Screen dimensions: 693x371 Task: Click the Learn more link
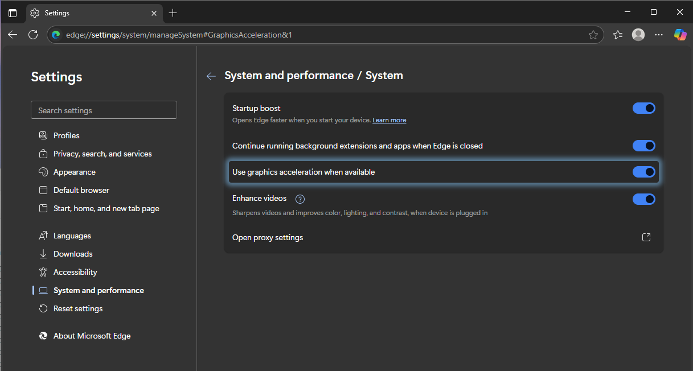point(389,120)
